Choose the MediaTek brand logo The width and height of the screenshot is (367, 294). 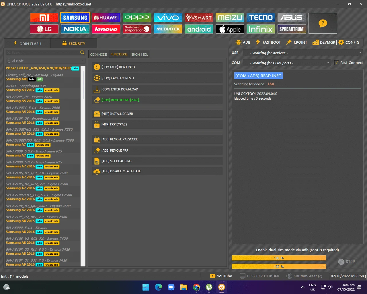tap(168, 29)
